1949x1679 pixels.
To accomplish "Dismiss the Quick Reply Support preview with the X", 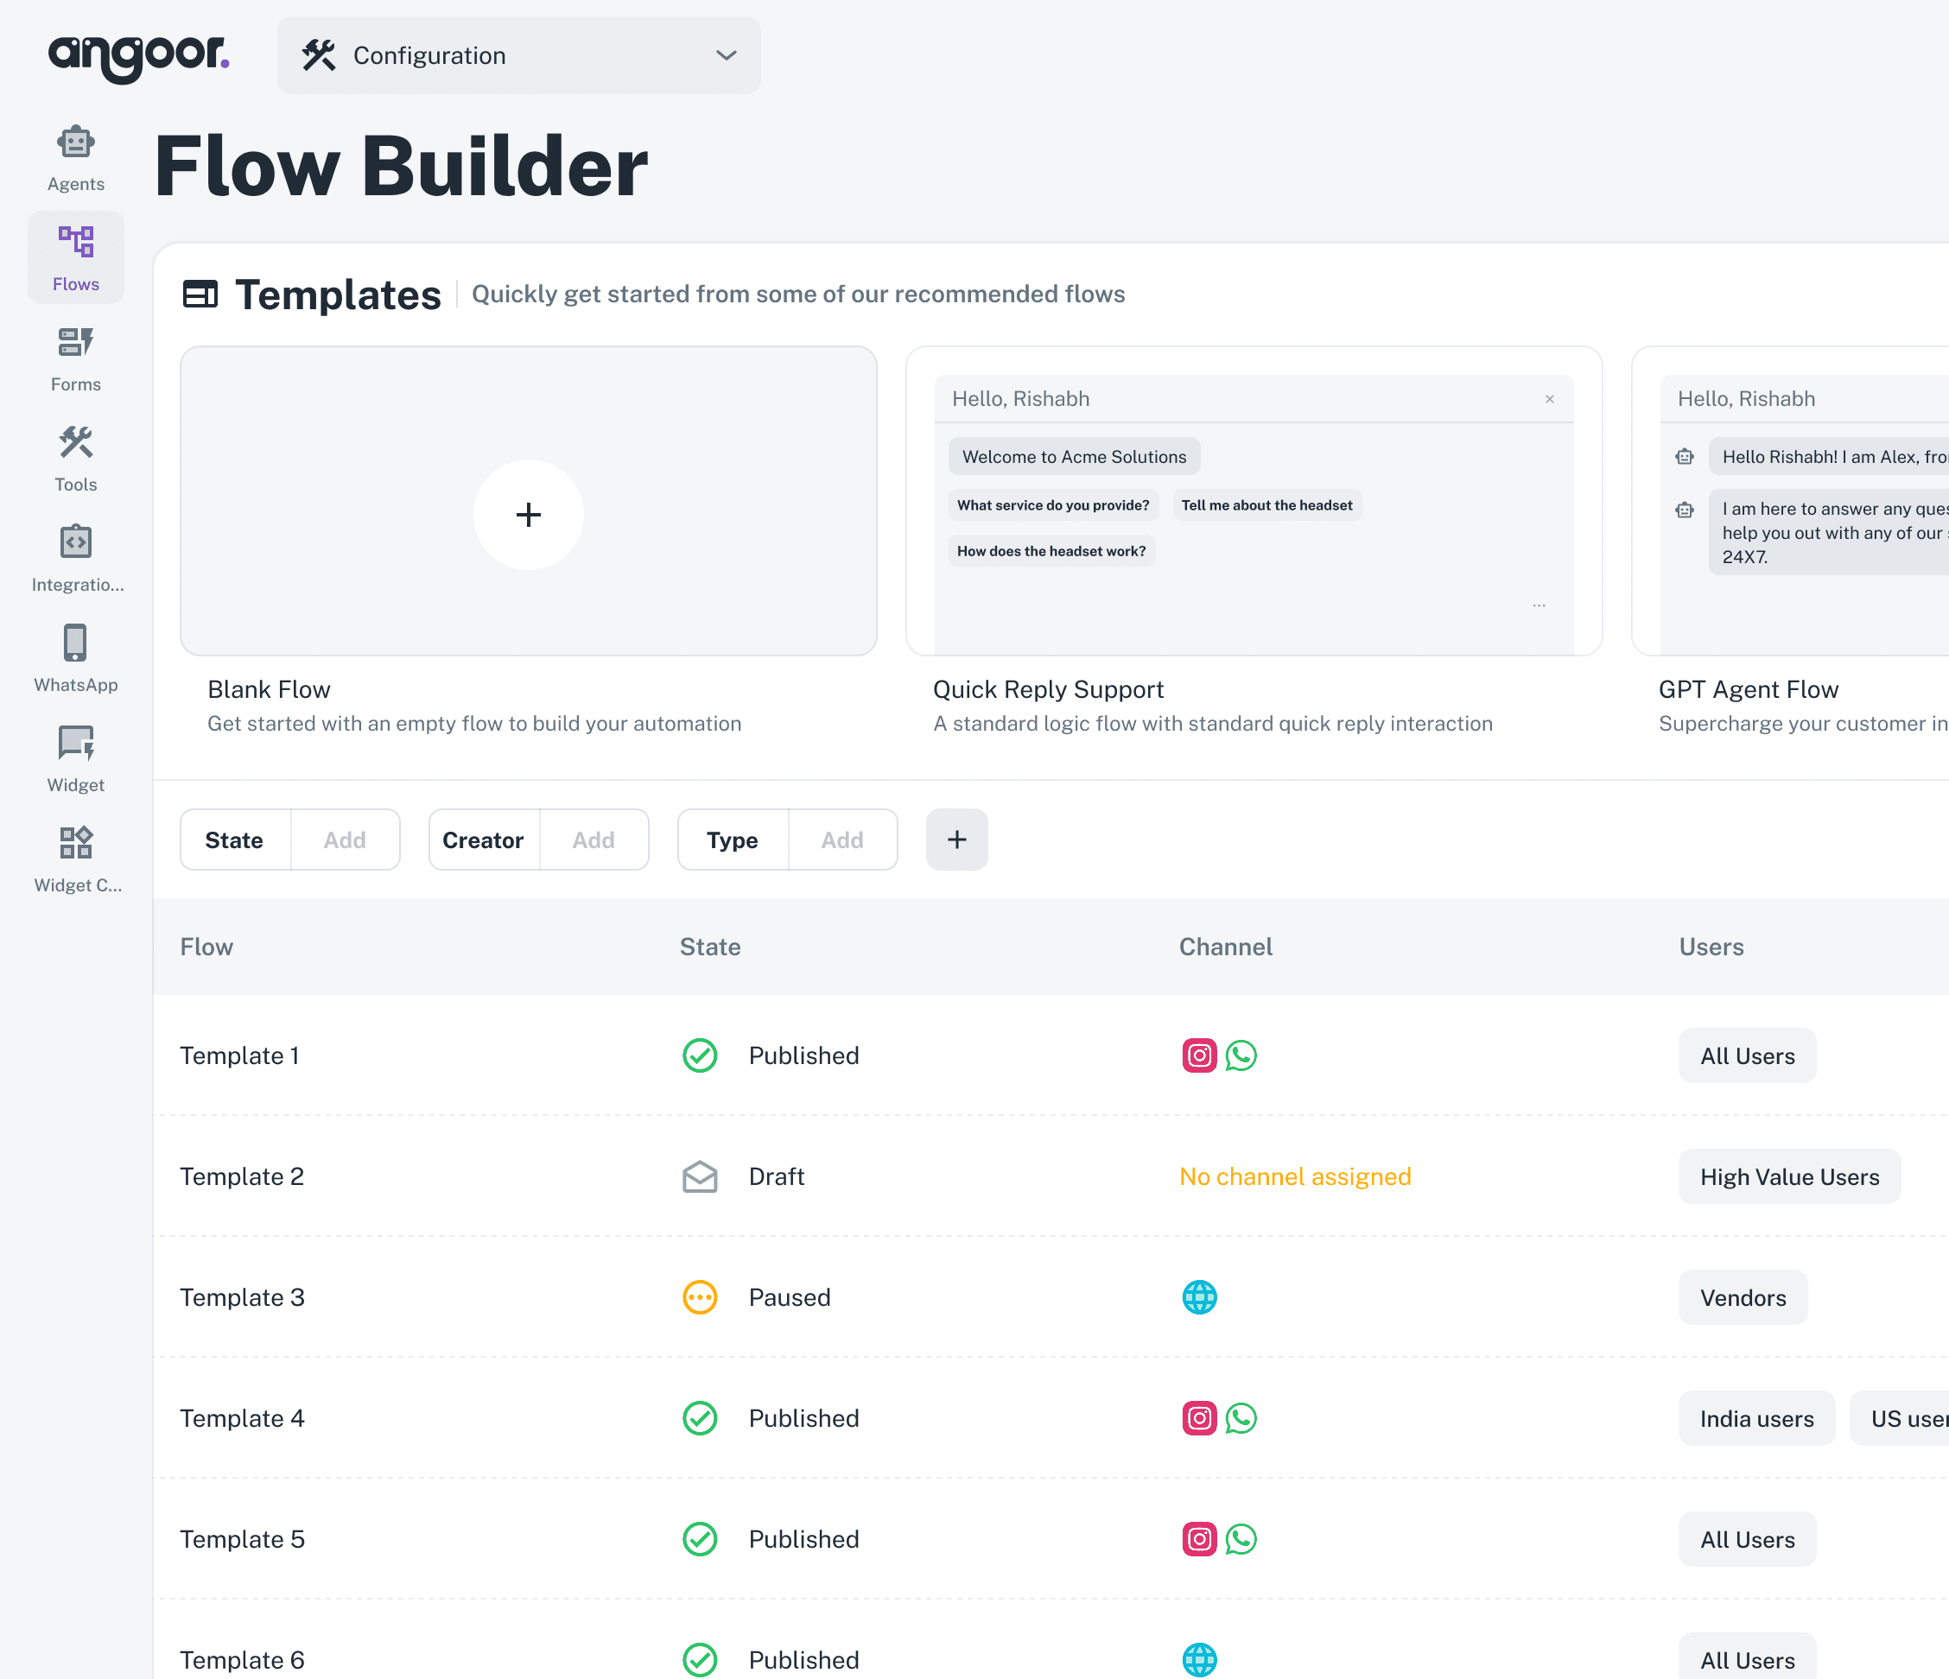I will pyautogui.click(x=1548, y=399).
